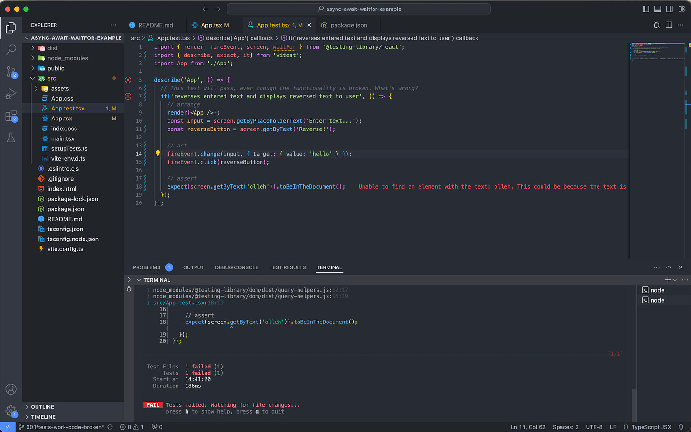The image size is (691, 432).
Task: Open the Manage gear menu
Action: point(11,411)
